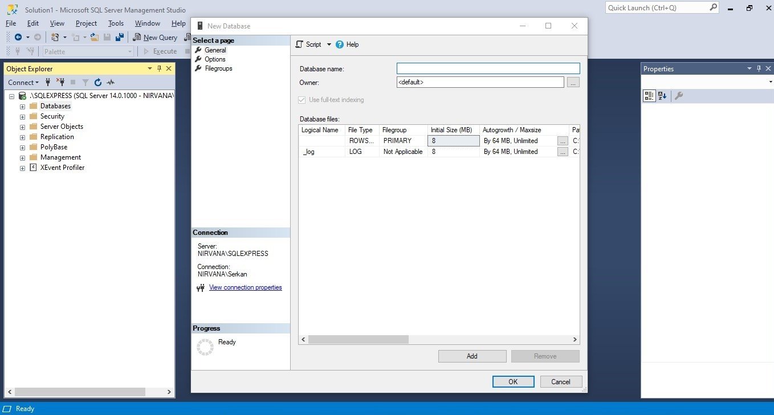Expand the Replication tree node
This screenshot has height=415, width=774.
[x=22, y=137]
